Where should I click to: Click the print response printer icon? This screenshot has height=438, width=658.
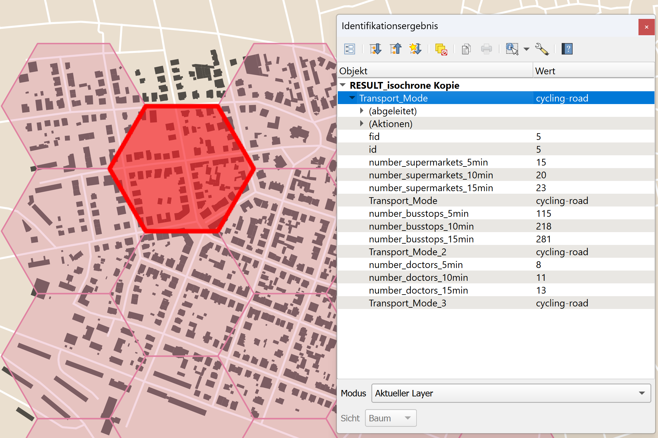point(486,49)
